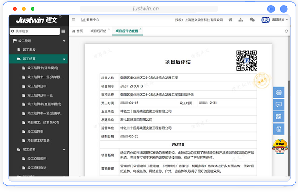Screen dimensions: 298x193
Task: Open the organization structure icon in header
Action: pos(241,20)
